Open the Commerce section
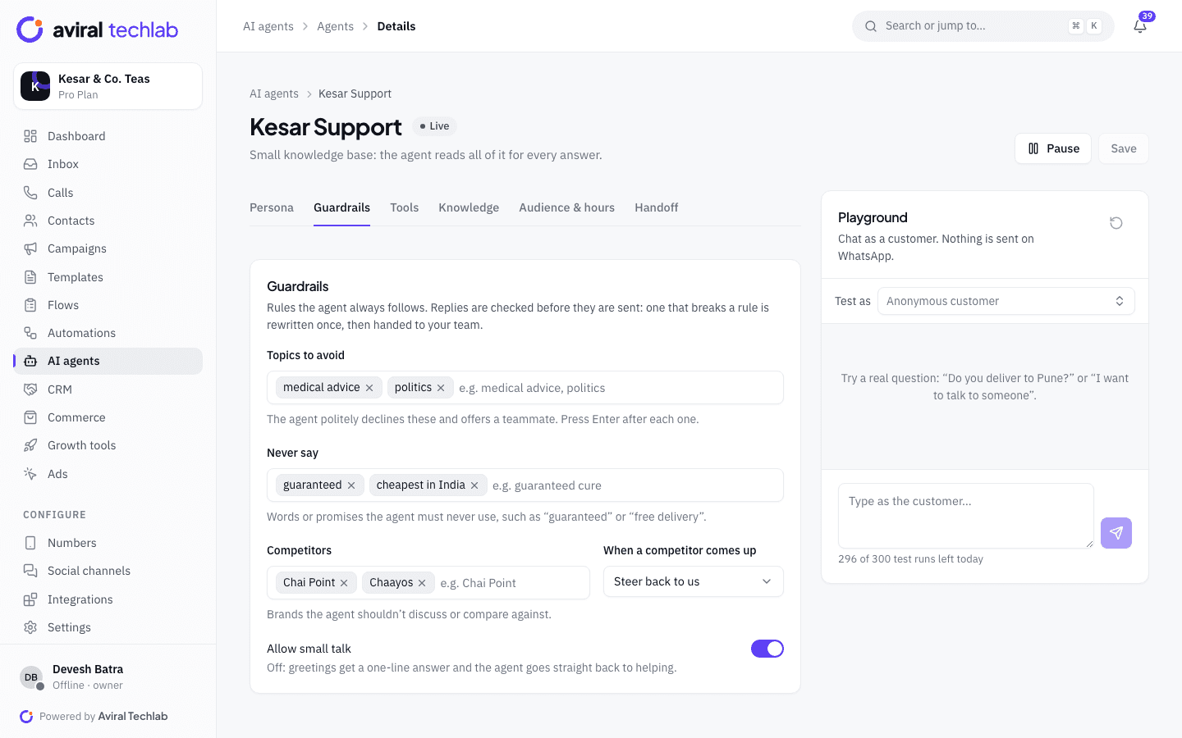Screen dimensions: 1182x738 pyautogui.click(x=108, y=417)
